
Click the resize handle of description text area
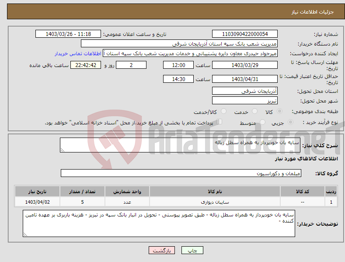coord(63,150)
